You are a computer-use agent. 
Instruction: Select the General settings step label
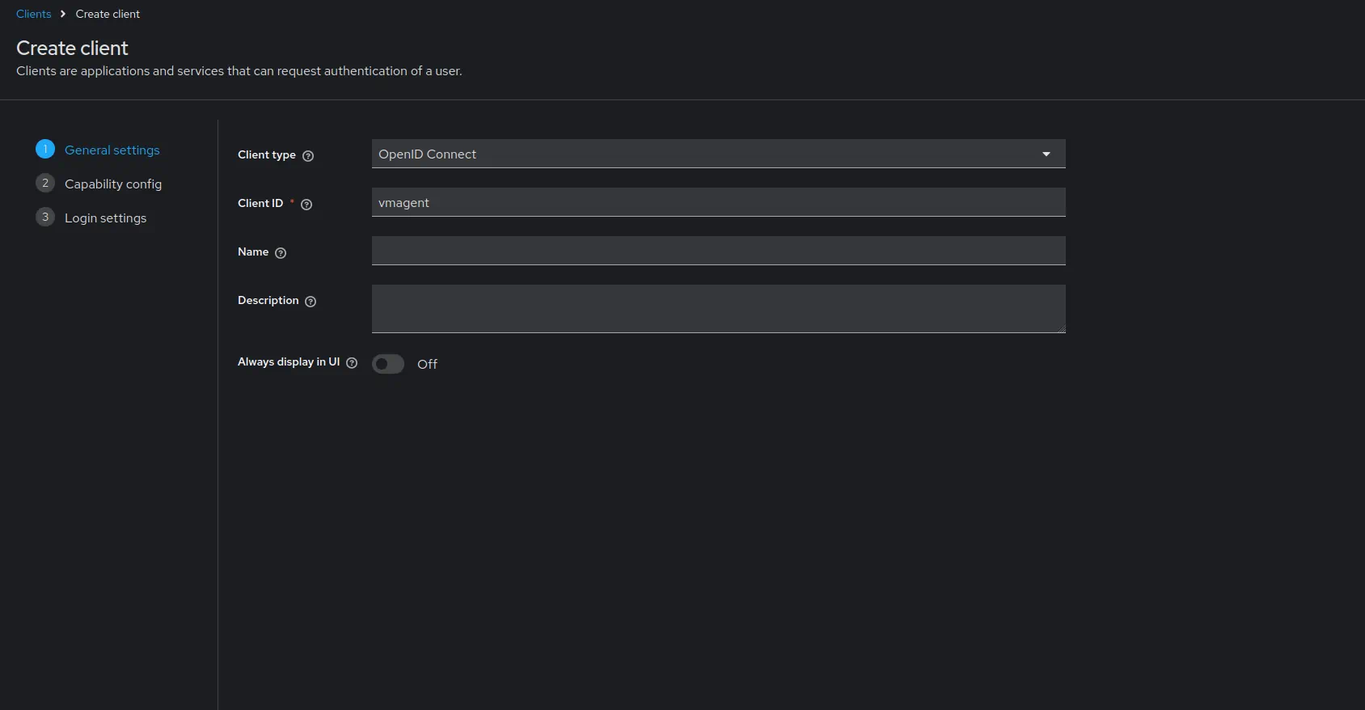pos(112,150)
